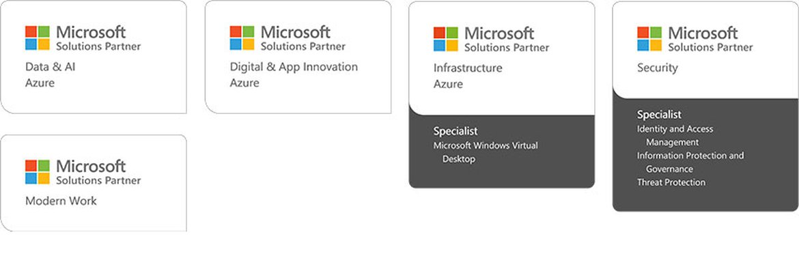The width and height of the screenshot is (799, 254).
Task: Click Microsoft logo on Modern Work badge
Action: pos(37,171)
